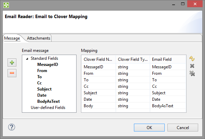Select BodyAsText in the Standard Fields tree
Image resolution: width=205 pixels, height=139 pixels.
point(48,101)
